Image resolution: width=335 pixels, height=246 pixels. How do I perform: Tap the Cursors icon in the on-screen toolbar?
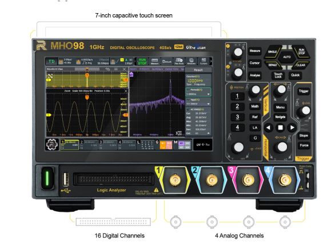click(x=203, y=61)
